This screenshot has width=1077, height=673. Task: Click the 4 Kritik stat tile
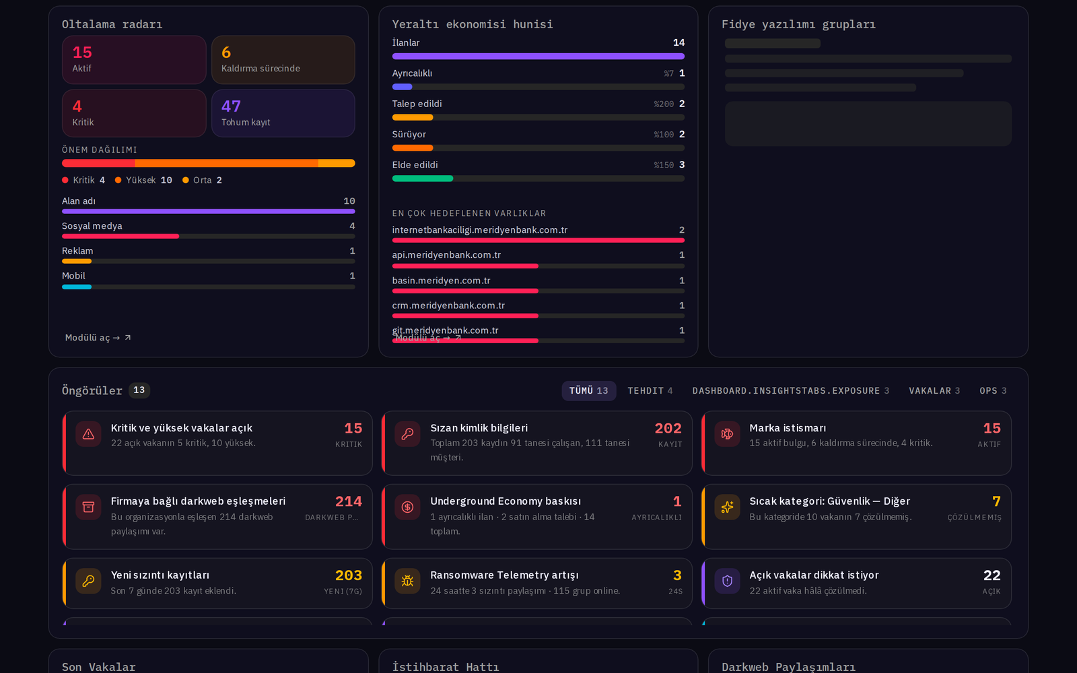[134, 113]
